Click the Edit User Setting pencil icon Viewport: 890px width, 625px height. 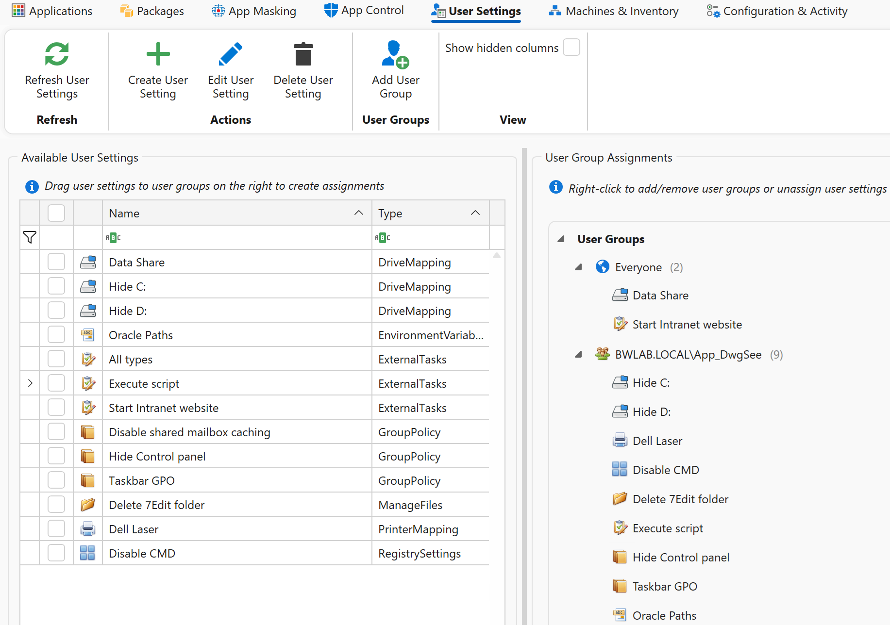point(231,54)
